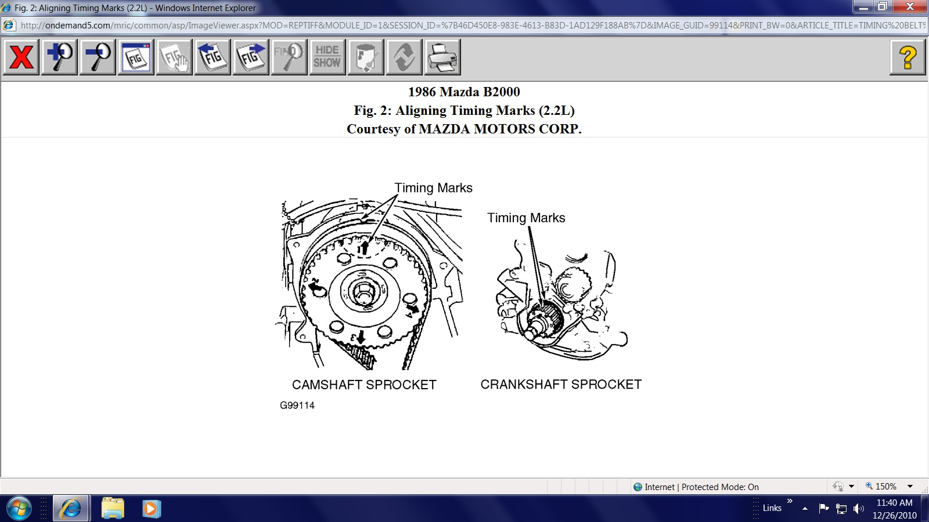929x522 pixels.
Task: Click the FIG window icon in the toolbar
Action: [136, 57]
